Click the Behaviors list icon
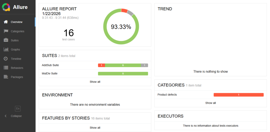 pyautogui.click(x=6, y=68)
